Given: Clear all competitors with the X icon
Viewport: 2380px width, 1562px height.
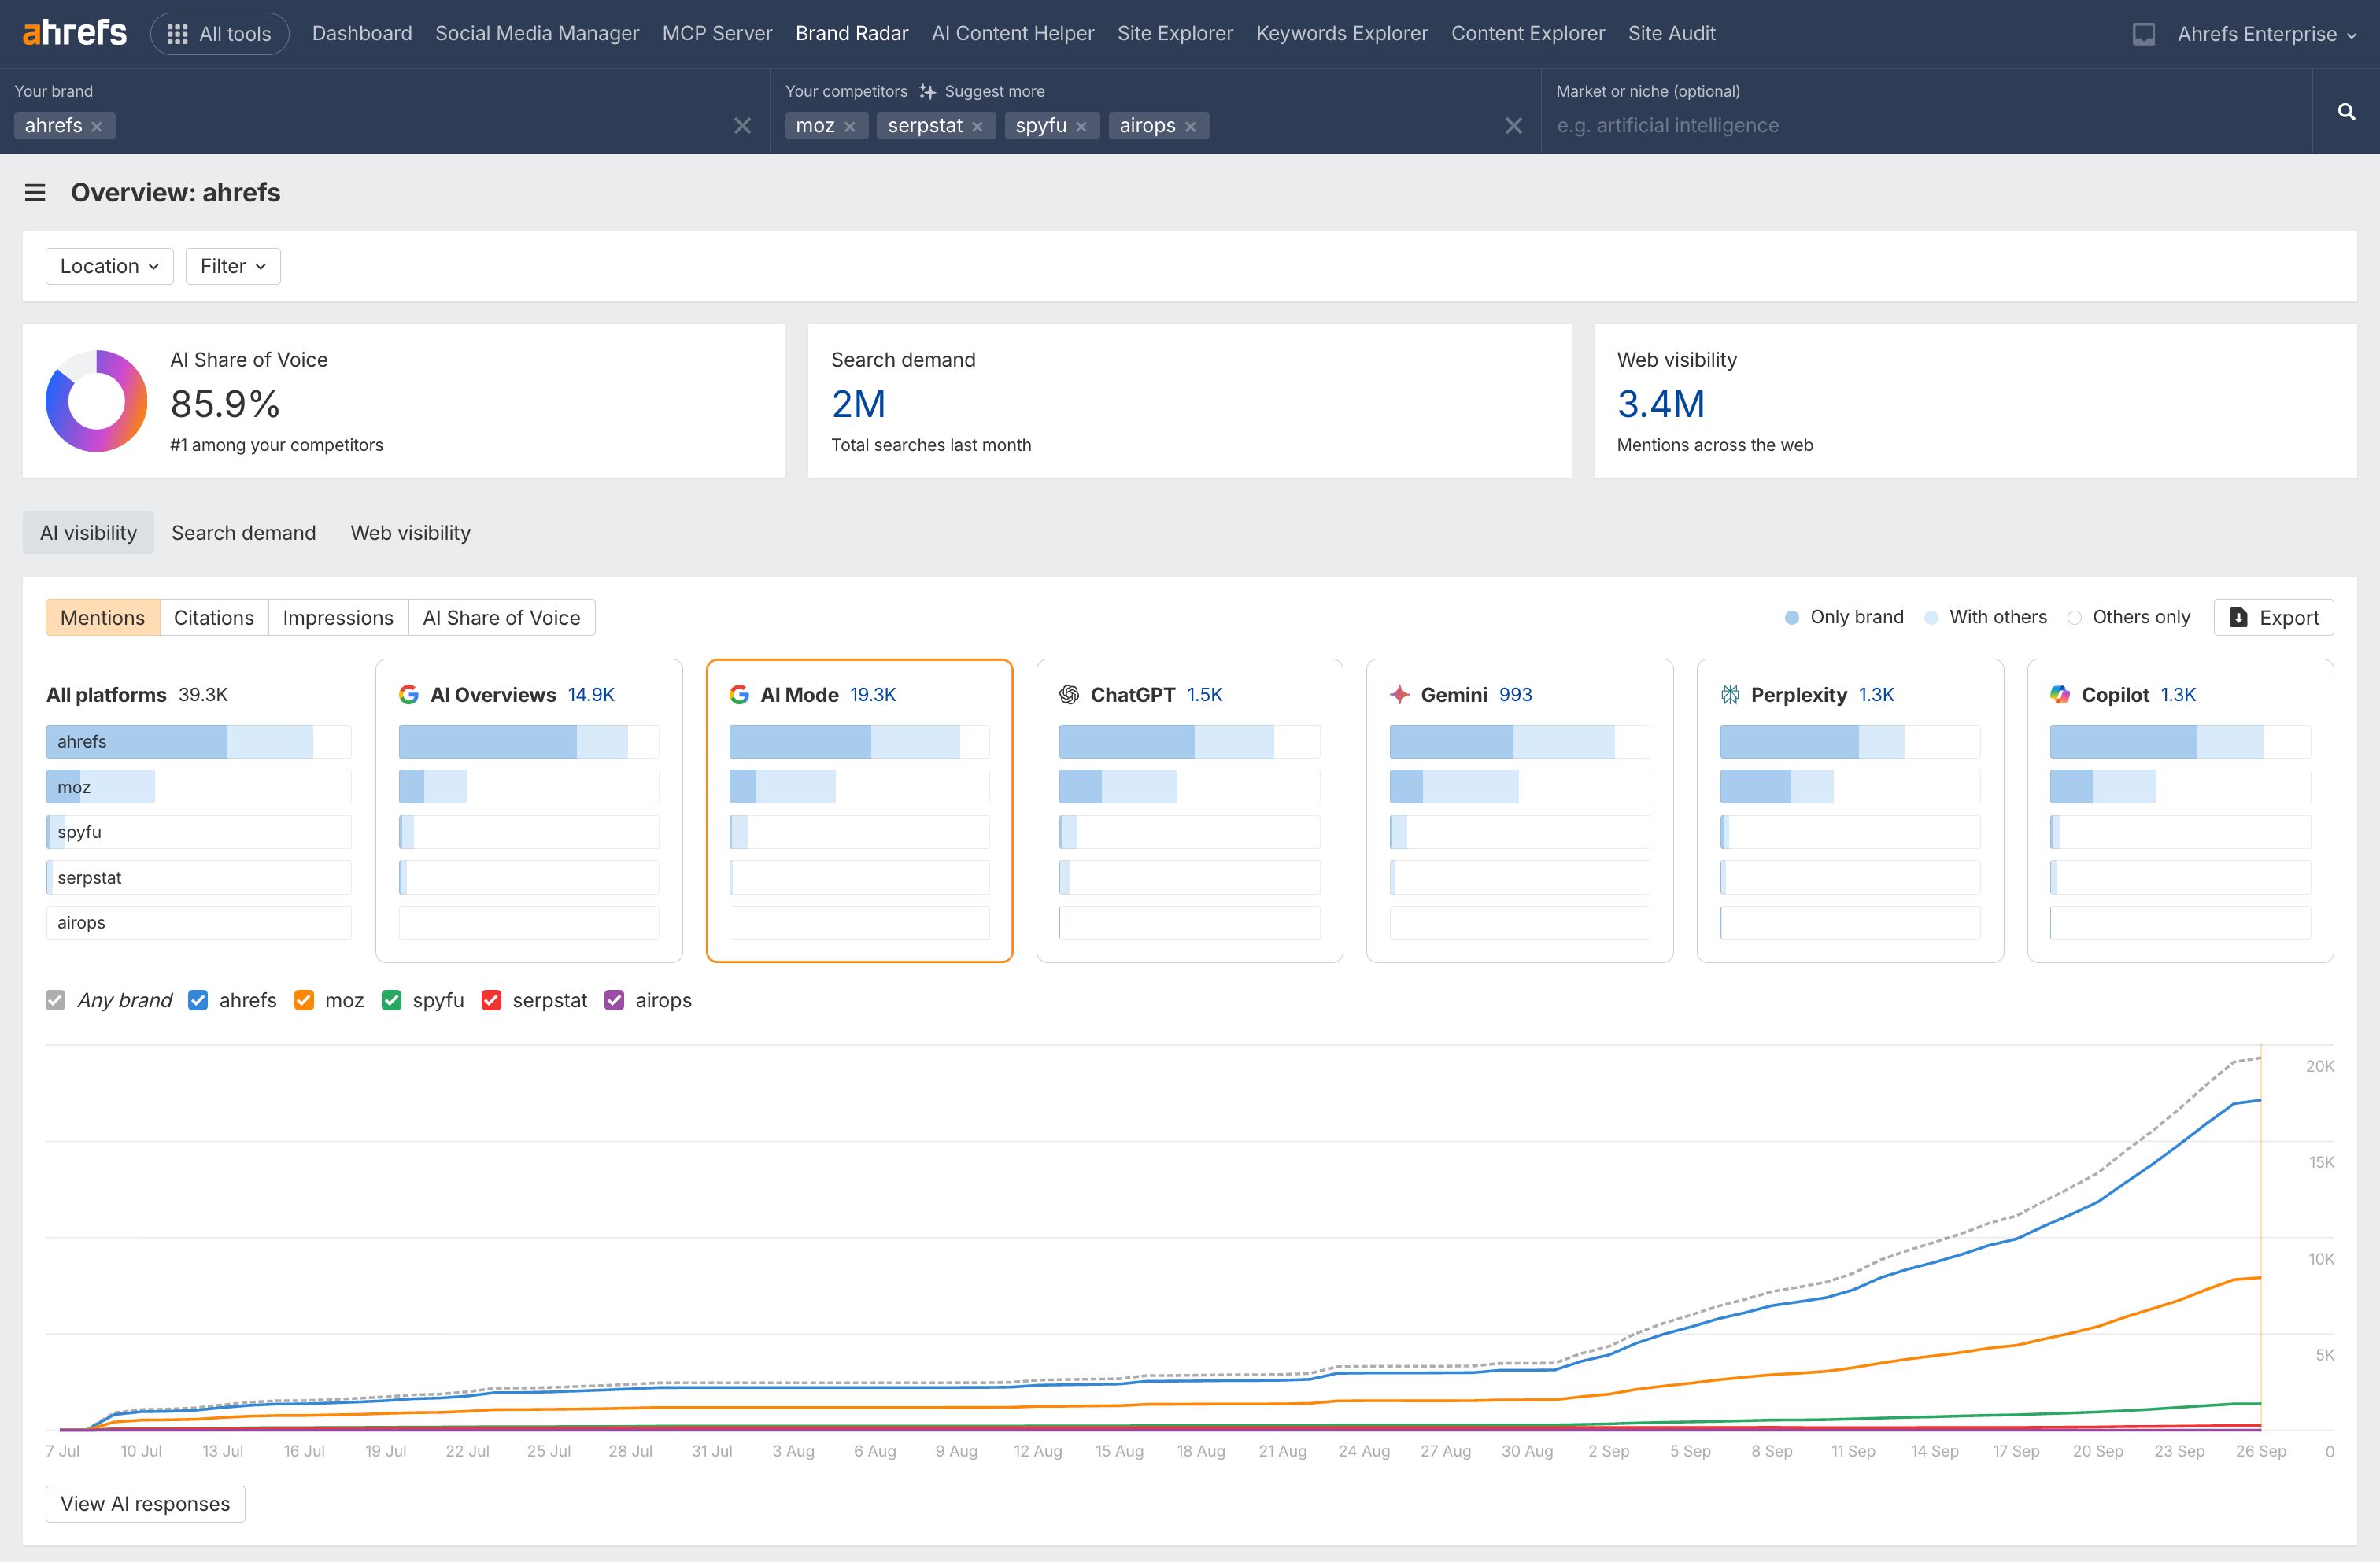Looking at the screenshot, I should point(1513,126).
